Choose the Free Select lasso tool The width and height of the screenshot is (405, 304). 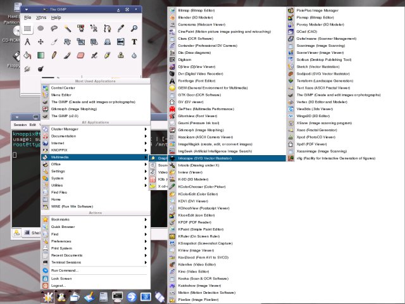point(54,28)
